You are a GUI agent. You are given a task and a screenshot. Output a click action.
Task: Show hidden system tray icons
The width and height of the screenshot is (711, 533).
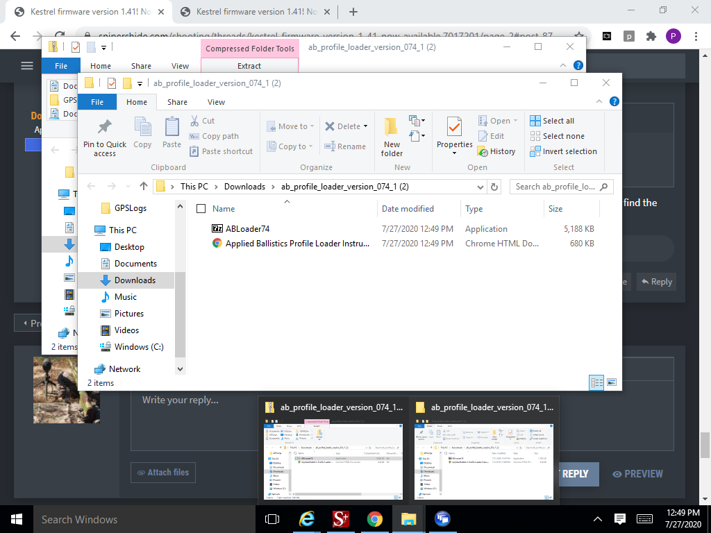[598, 519]
